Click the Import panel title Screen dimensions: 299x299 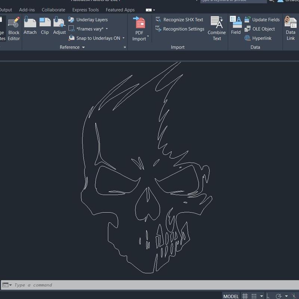pyautogui.click(x=178, y=47)
